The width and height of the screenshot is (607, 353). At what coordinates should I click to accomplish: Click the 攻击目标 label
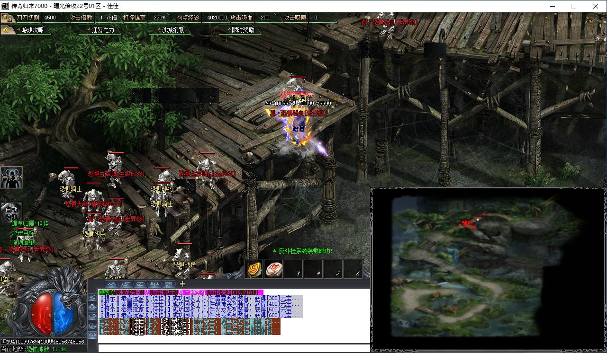(x=24, y=233)
